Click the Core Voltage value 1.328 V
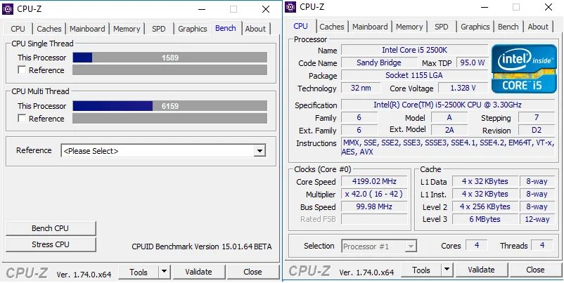Viewport: 564px width, 283px height. (x=463, y=88)
